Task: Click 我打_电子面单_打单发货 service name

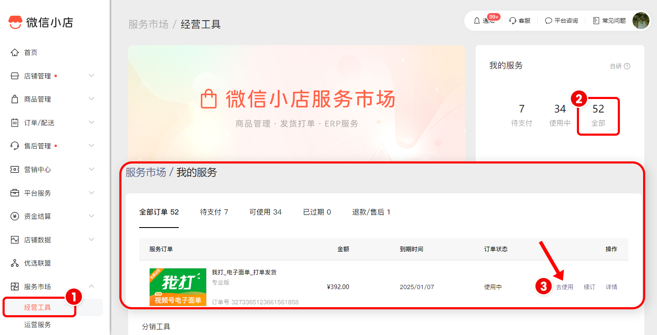Action: click(x=244, y=272)
